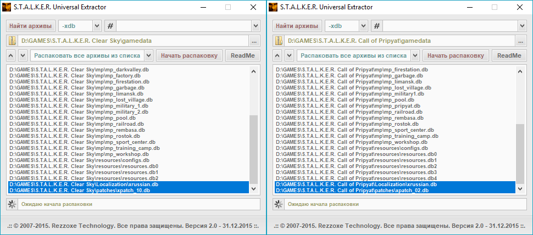This screenshot has width=533, height=235.
Task: Open Распаковать все архивы dropdown in Clear Sky window
Action: tap(148, 55)
